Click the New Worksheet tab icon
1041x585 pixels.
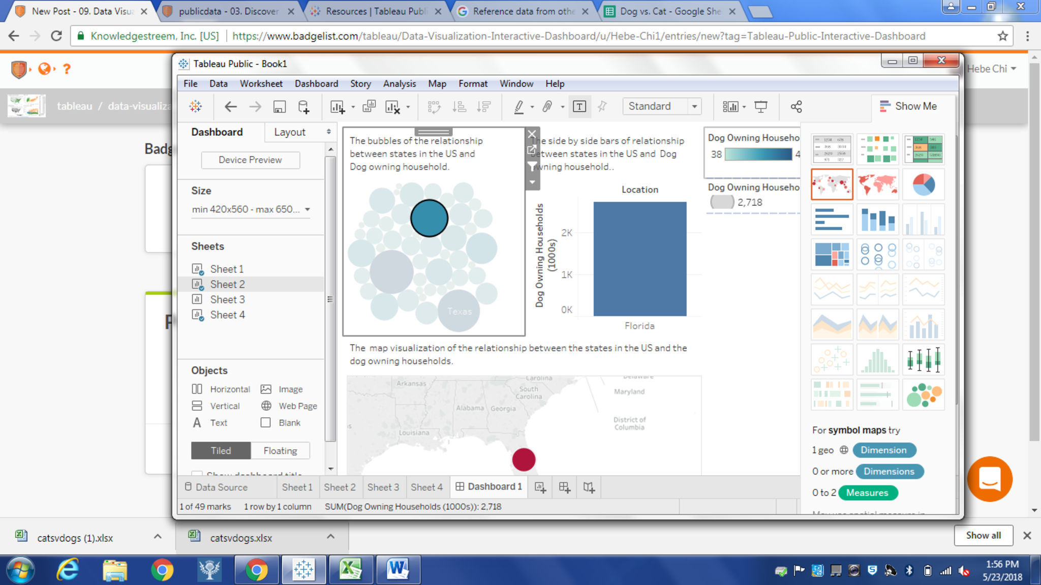(x=540, y=487)
